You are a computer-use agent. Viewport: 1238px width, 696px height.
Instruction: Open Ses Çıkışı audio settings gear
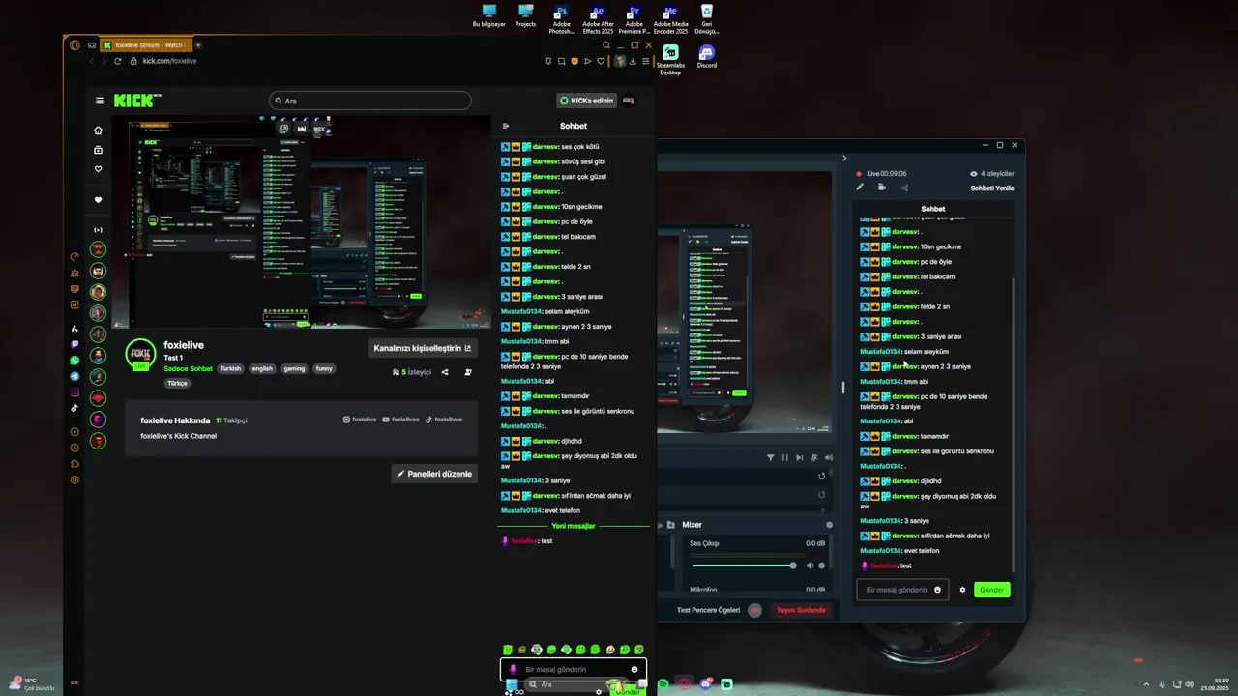[x=822, y=565]
